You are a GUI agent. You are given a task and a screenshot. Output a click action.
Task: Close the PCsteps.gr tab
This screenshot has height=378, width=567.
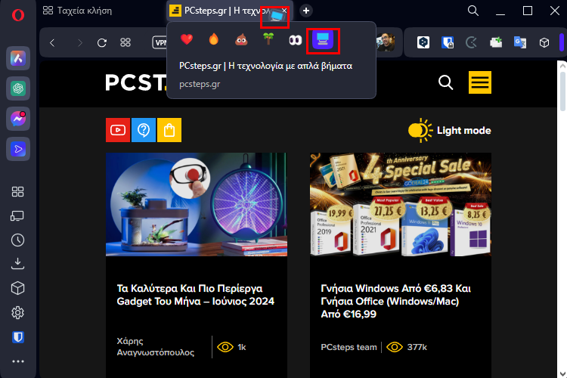284,11
